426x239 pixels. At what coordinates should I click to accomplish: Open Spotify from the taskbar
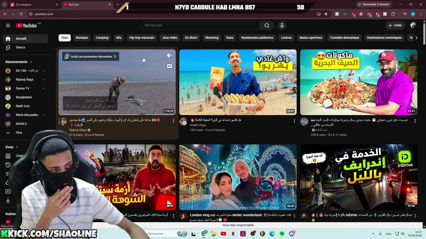[282, 234]
